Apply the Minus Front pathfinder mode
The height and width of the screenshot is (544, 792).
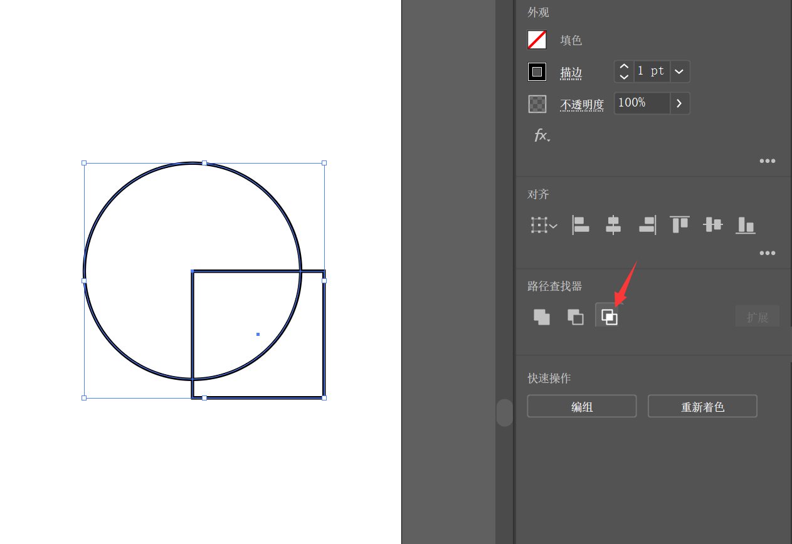pos(575,317)
